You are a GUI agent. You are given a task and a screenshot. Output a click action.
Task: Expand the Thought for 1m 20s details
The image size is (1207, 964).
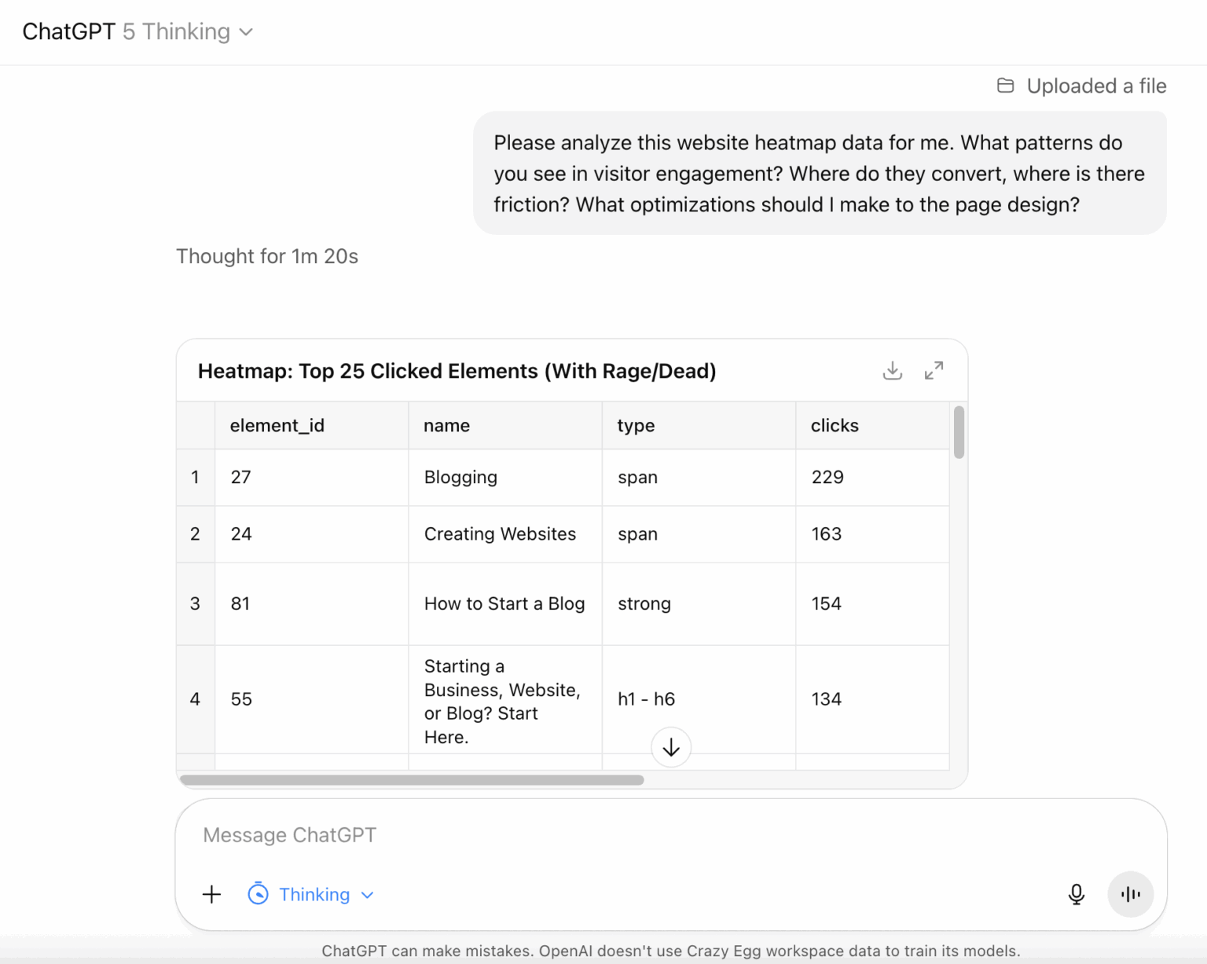267,256
